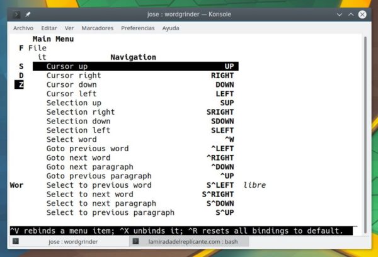
Task: Toggle the pin window icon
Action: click(28, 14)
